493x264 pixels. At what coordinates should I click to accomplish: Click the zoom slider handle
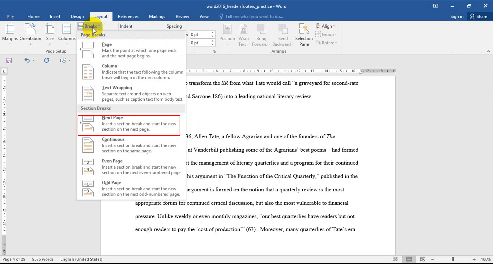[453, 259]
